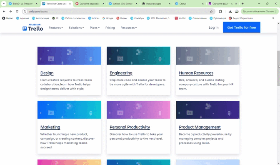Expand the Plans menu

[95, 28]
